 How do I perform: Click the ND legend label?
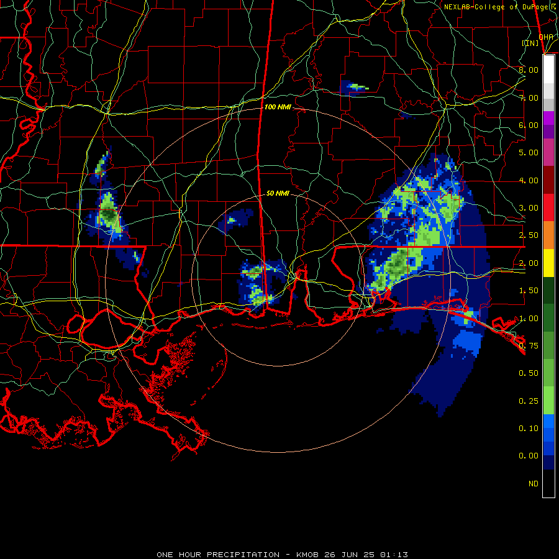[x=534, y=484]
